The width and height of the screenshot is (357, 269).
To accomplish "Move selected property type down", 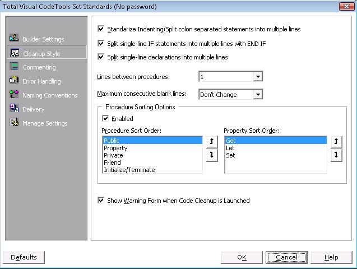I will point(336,155).
